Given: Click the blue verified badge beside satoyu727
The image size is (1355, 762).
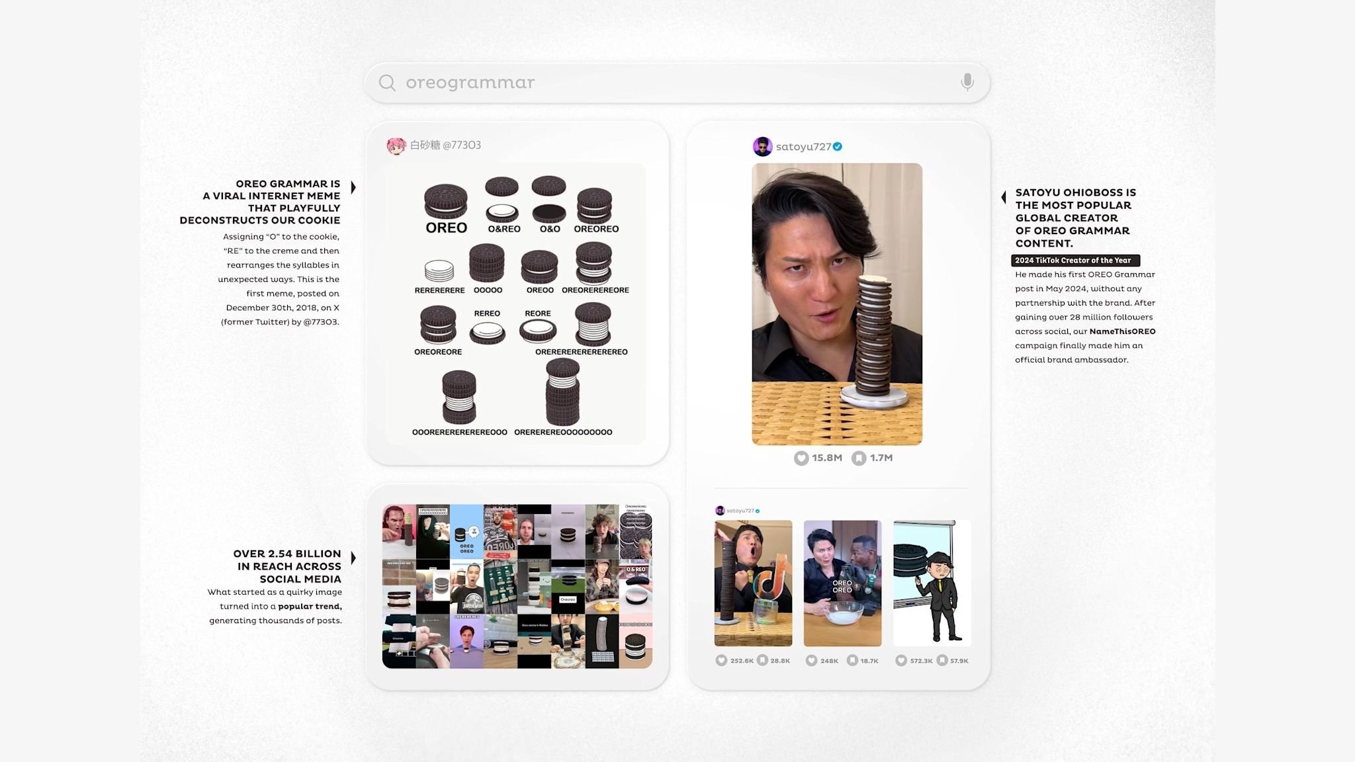Looking at the screenshot, I should pos(838,147).
